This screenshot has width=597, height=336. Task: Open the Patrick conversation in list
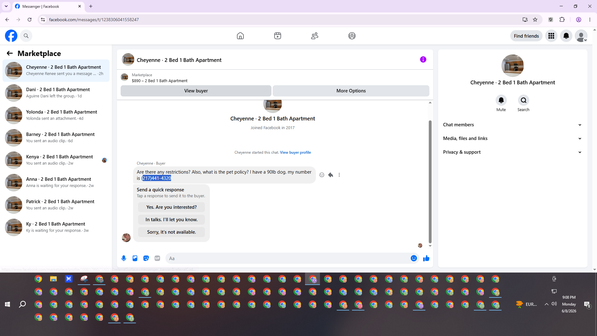[56, 205]
